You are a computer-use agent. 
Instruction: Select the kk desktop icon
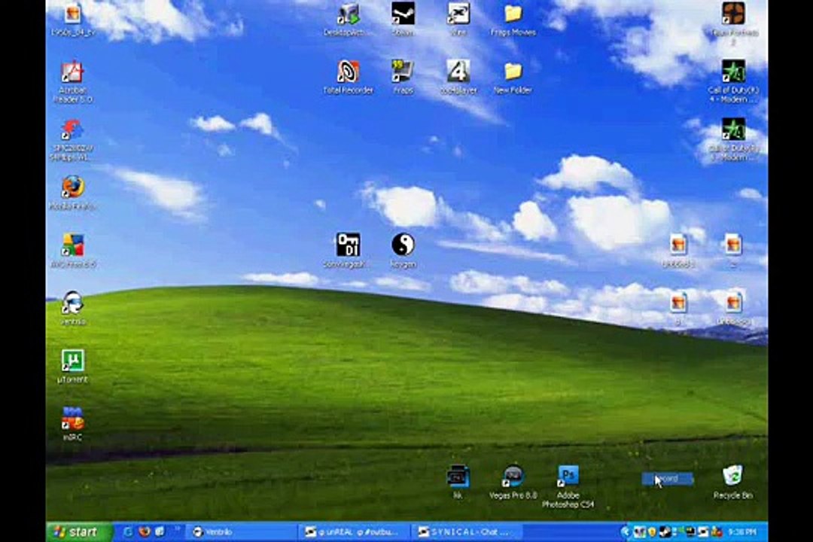[458, 482]
